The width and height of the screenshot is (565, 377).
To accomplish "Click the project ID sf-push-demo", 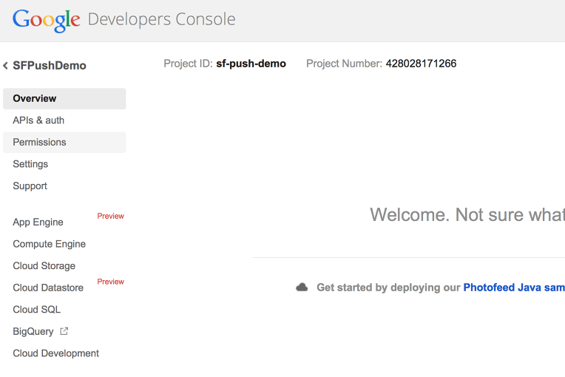I will 251,64.
